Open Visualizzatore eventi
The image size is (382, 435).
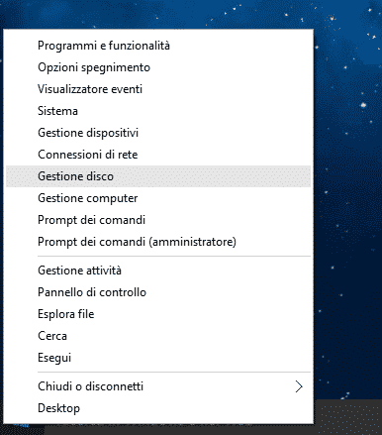[158, 89]
